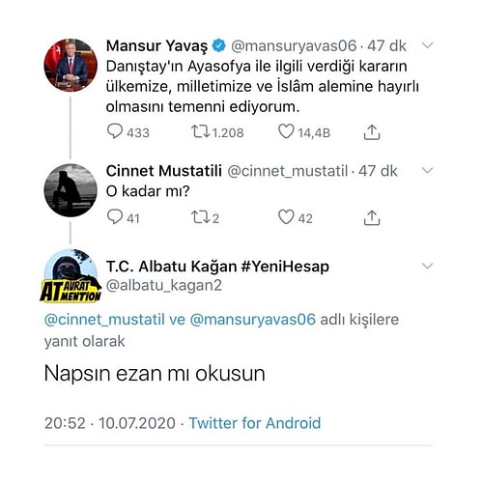The image size is (483, 483).
Task: Open options chevron on Albatu Kağan tweet
Action: (427, 266)
